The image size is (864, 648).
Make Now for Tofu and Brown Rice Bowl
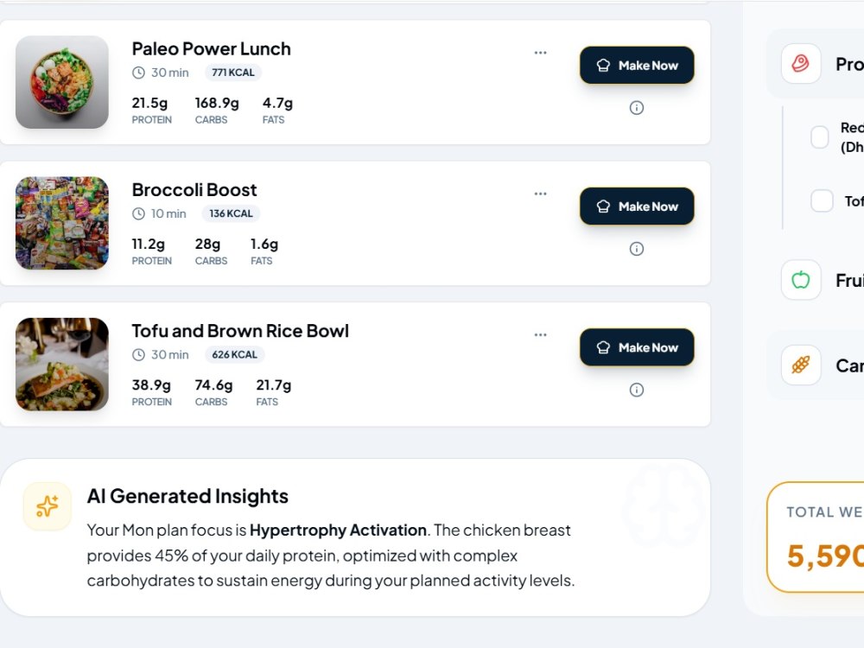click(637, 347)
